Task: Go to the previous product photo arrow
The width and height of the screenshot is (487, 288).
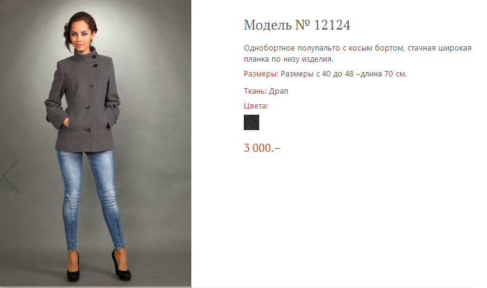Action: click(12, 176)
